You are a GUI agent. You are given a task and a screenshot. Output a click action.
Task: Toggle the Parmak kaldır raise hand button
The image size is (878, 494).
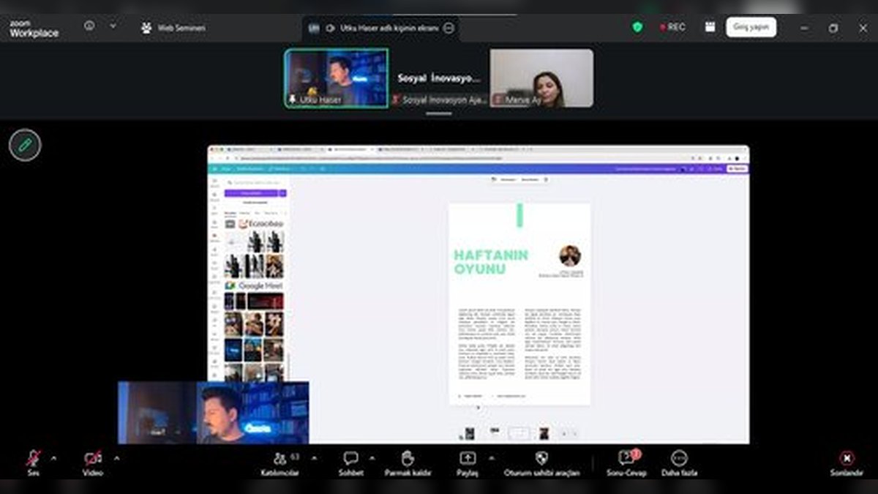click(408, 460)
